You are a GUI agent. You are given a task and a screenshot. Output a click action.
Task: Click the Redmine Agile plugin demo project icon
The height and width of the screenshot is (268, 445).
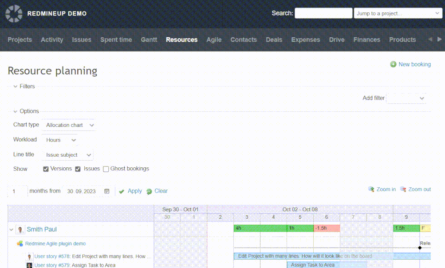pyautogui.click(x=20, y=244)
